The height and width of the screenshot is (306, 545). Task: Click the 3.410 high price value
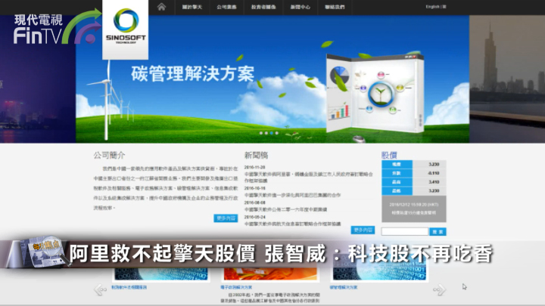point(434,182)
